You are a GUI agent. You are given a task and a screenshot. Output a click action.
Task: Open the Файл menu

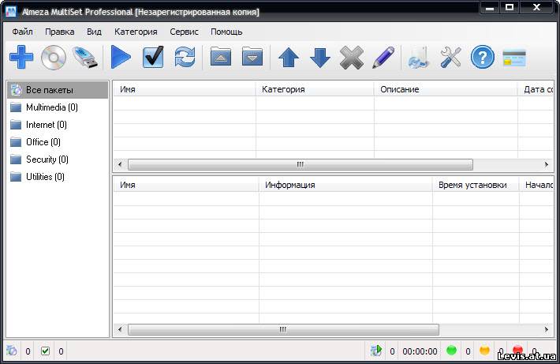pyautogui.click(x=23, y=32)
